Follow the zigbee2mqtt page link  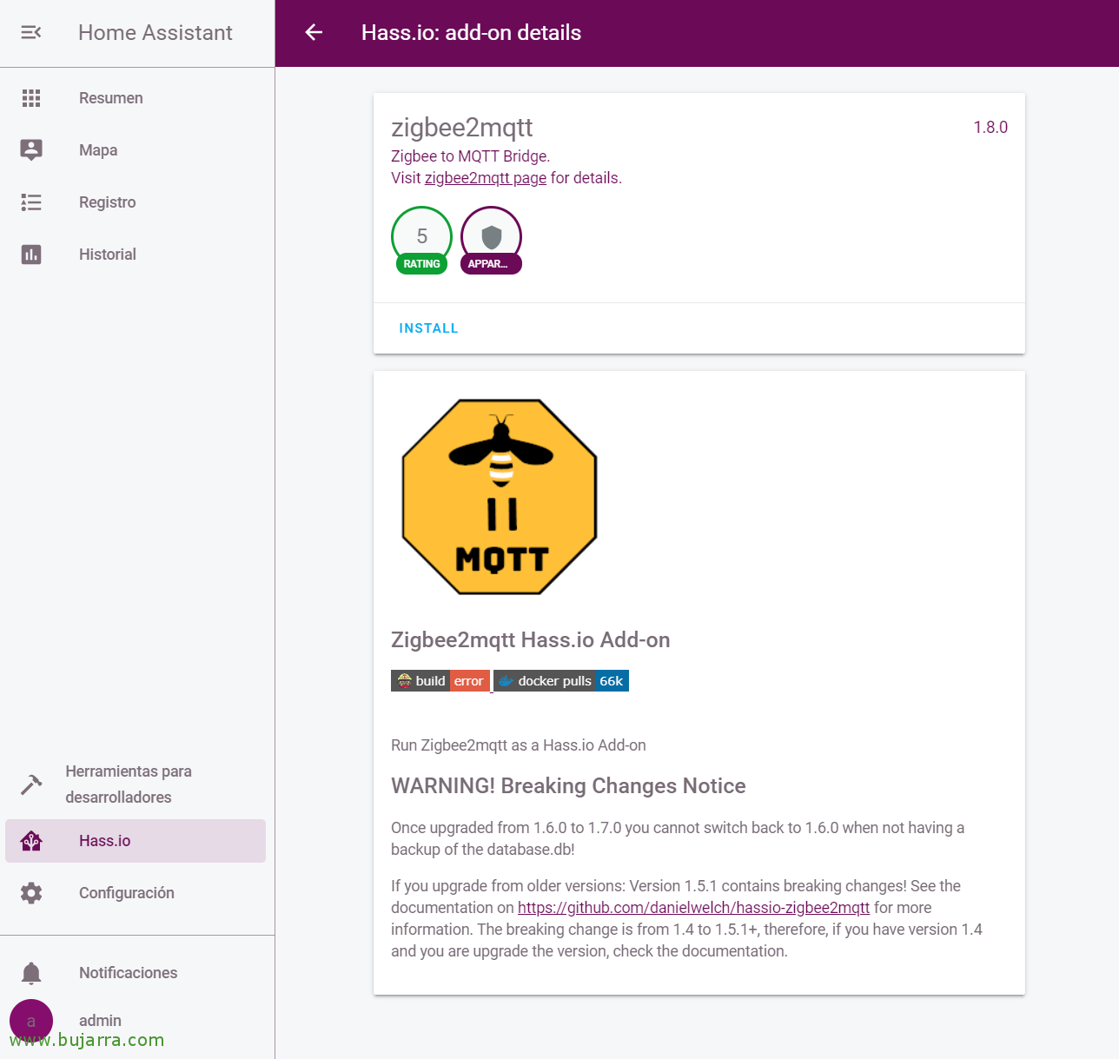pyautogui.click(x=486, y=178)
